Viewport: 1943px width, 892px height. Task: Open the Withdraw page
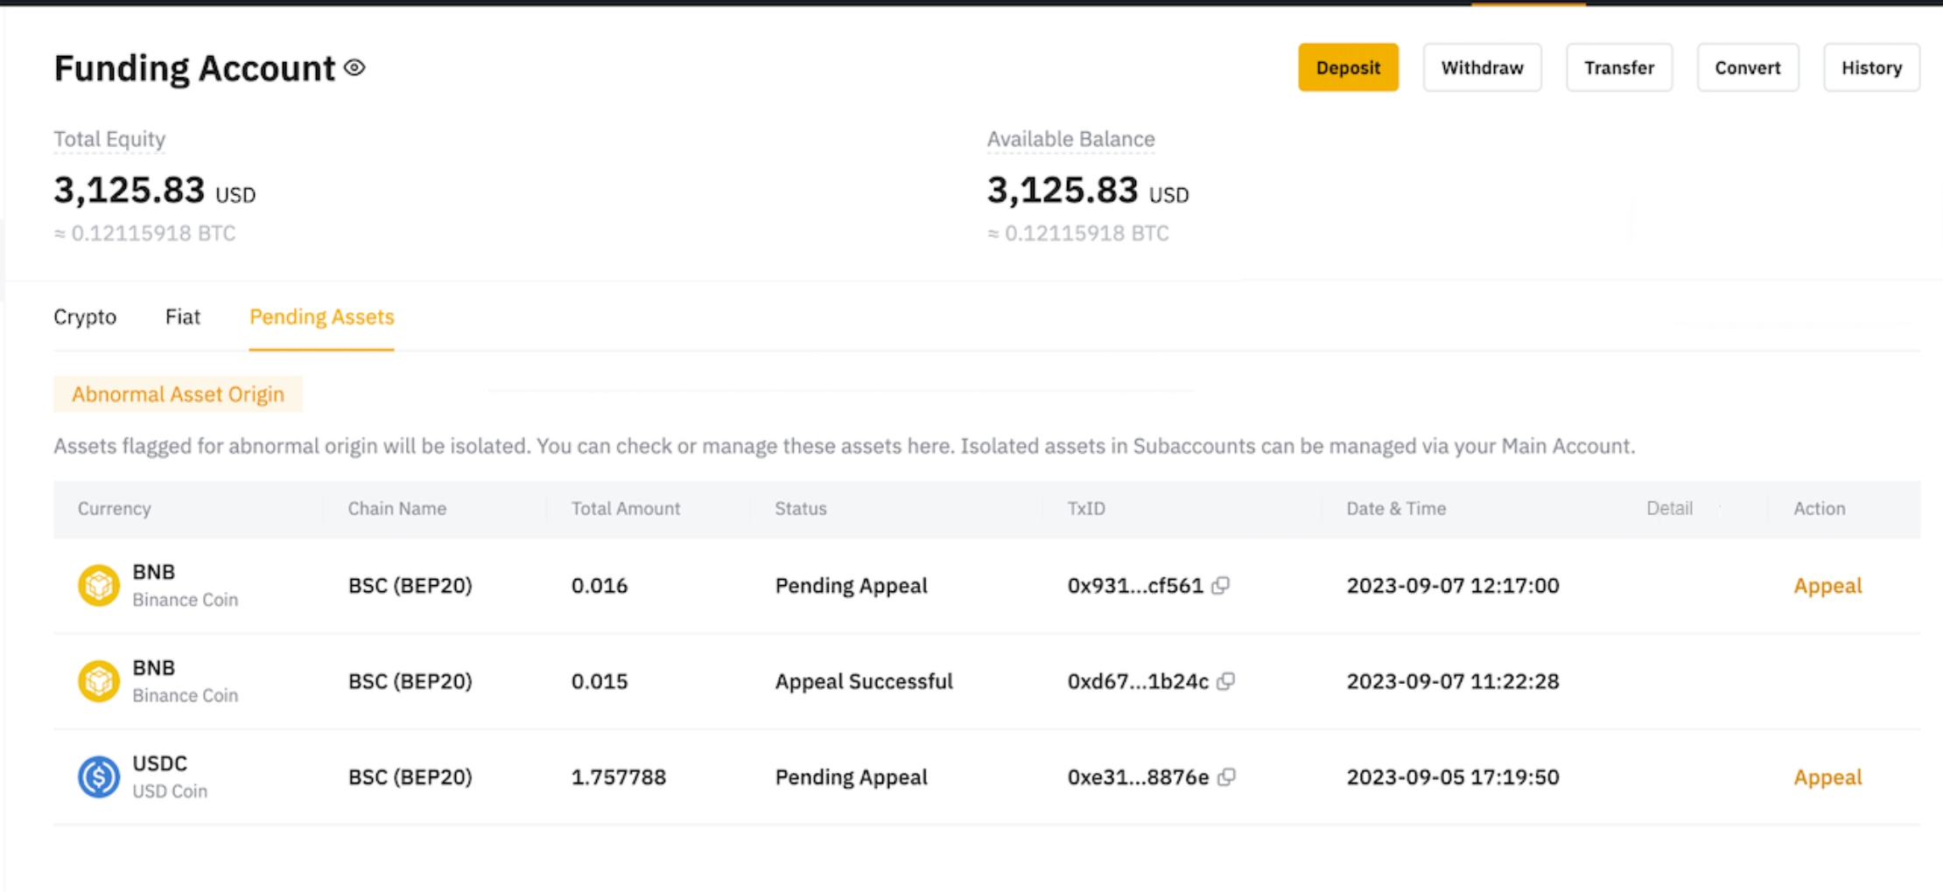coord(1482,68)
